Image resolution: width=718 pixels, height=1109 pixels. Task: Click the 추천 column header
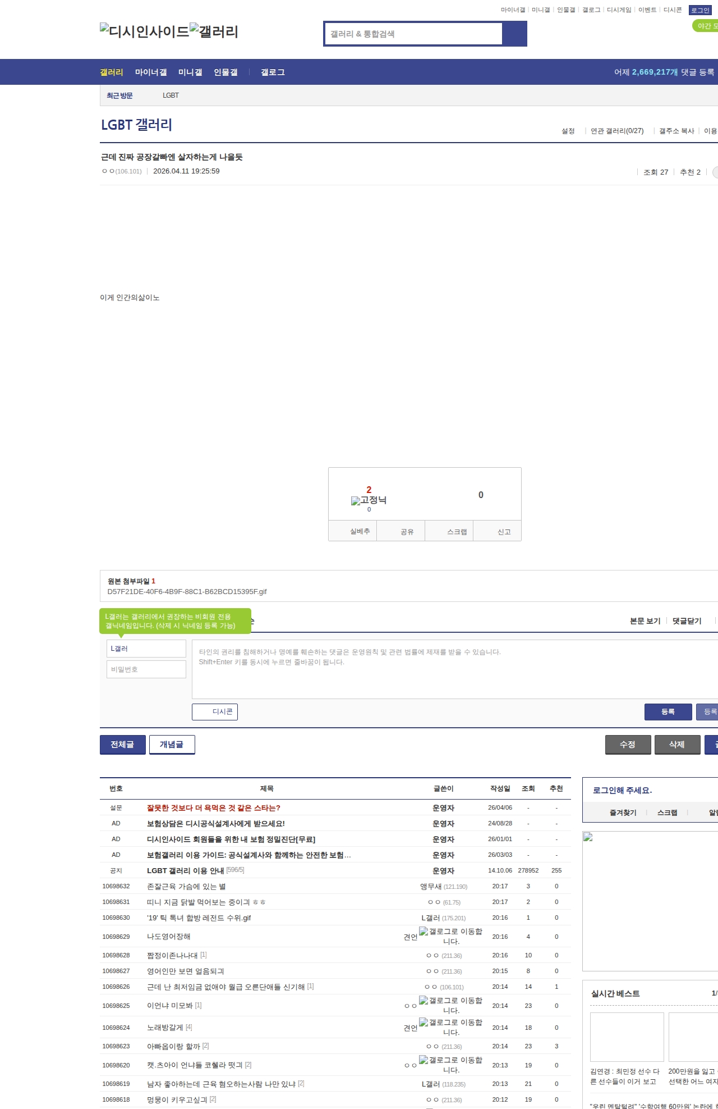click(x=556, y=789)
